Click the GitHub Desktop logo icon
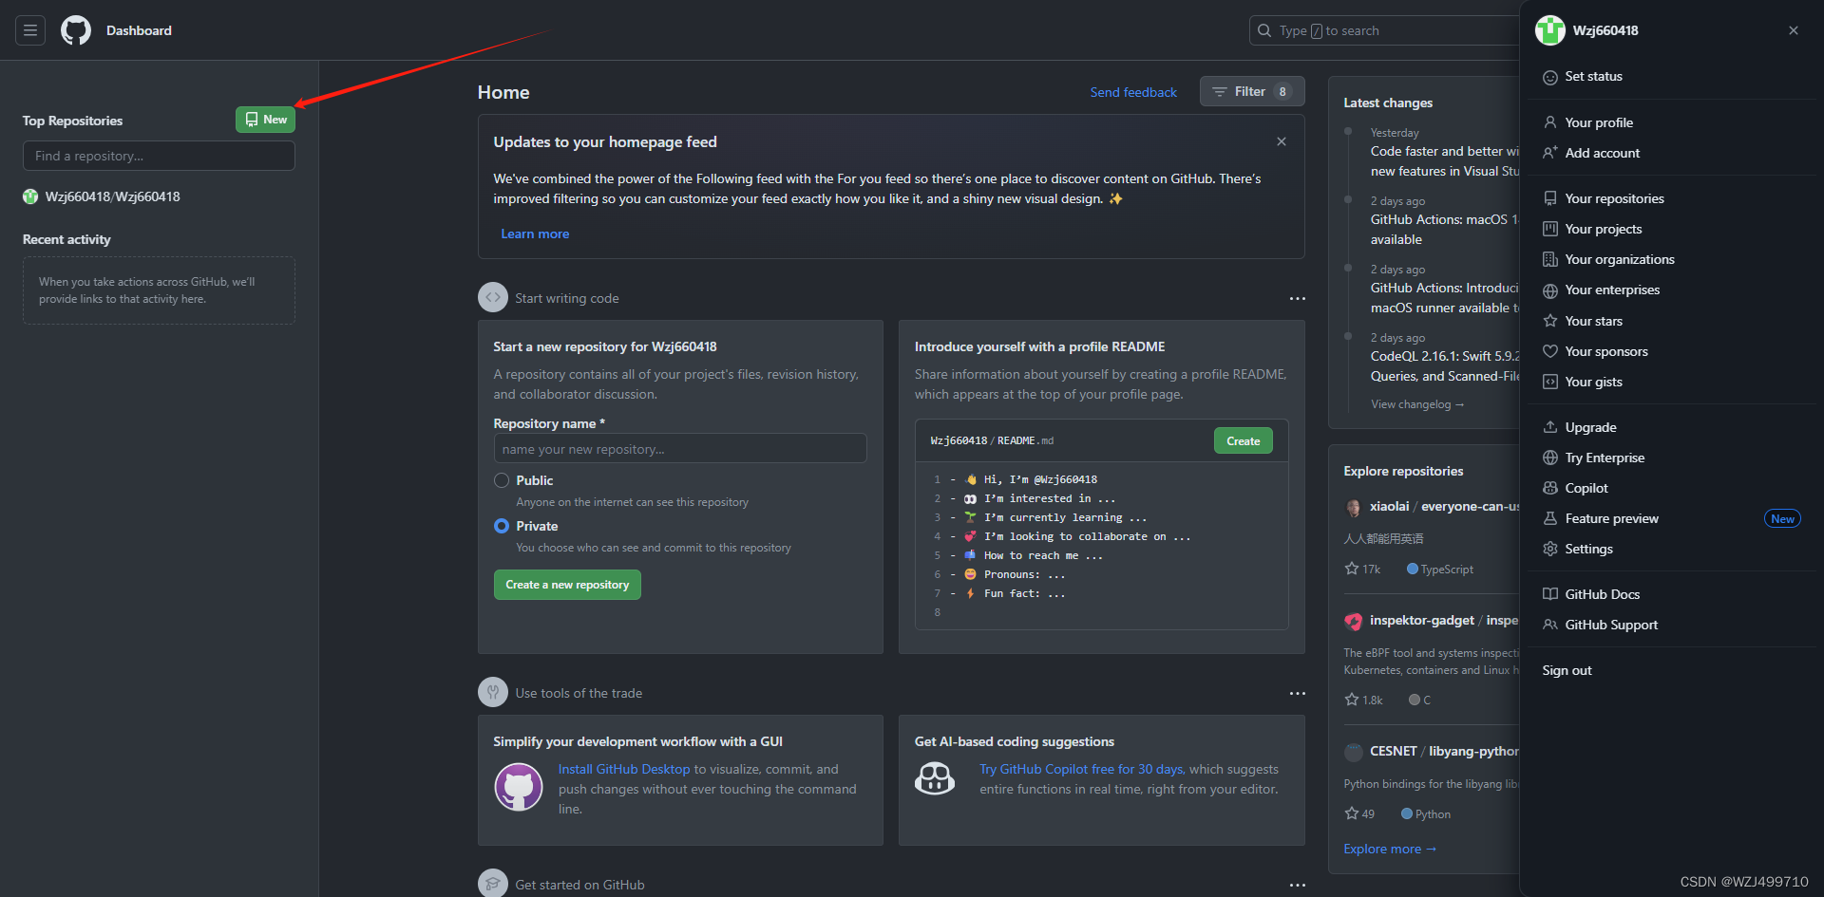The width and height of the screenshot is (1824, 897). pos(519,787)
